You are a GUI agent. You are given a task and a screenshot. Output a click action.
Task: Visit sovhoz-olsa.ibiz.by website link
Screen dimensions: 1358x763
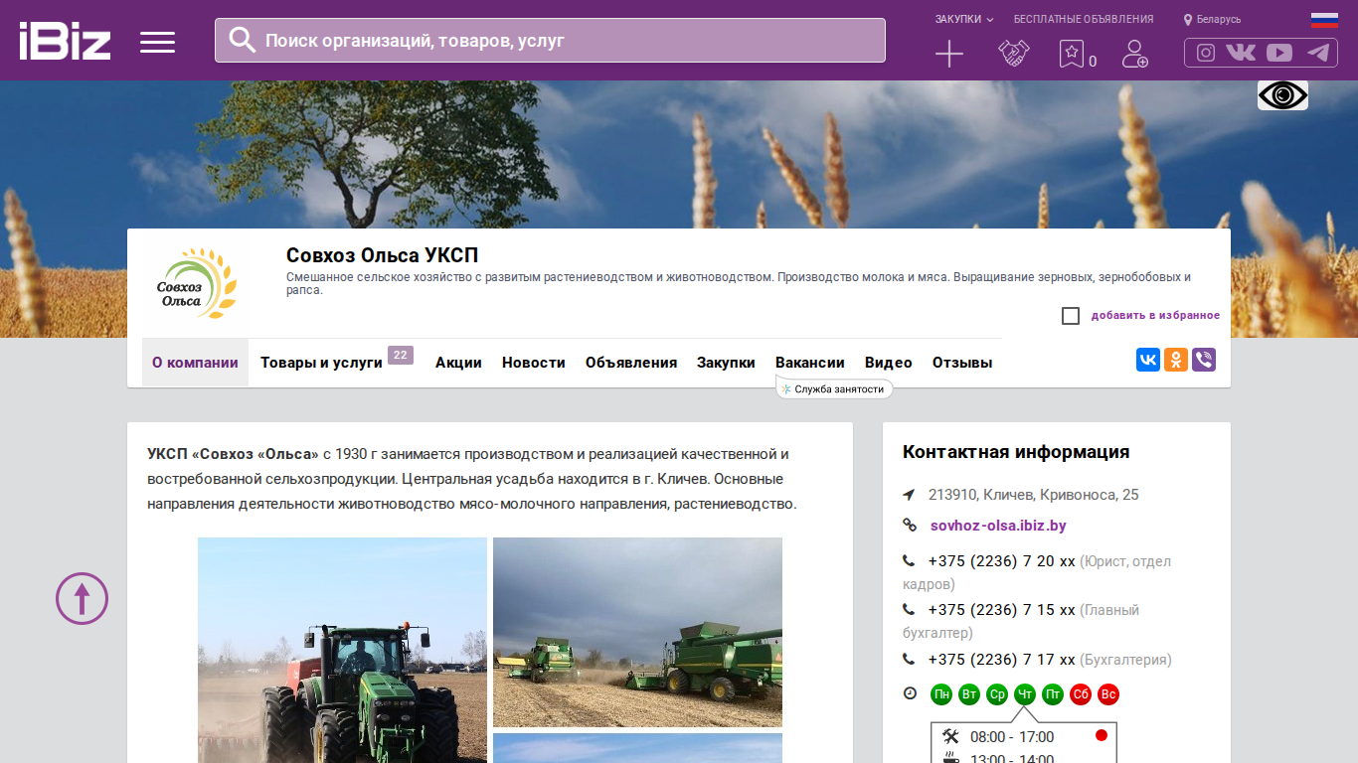coord(998,526)
